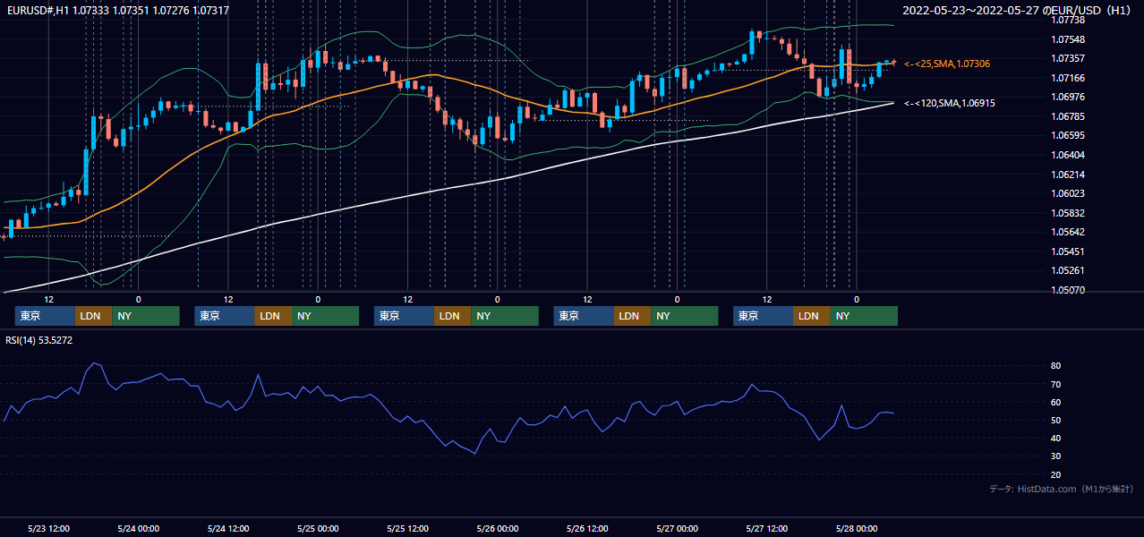Click price axis value 1.06214
This screenshot has width=1144, height=537.
click(x=1067, y=175)
